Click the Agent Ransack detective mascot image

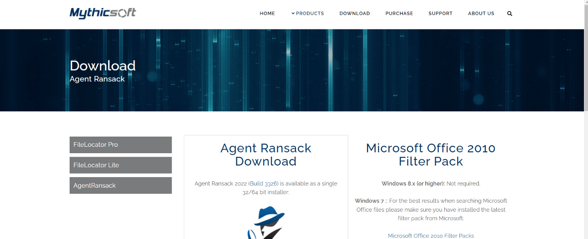pos(266,222)
